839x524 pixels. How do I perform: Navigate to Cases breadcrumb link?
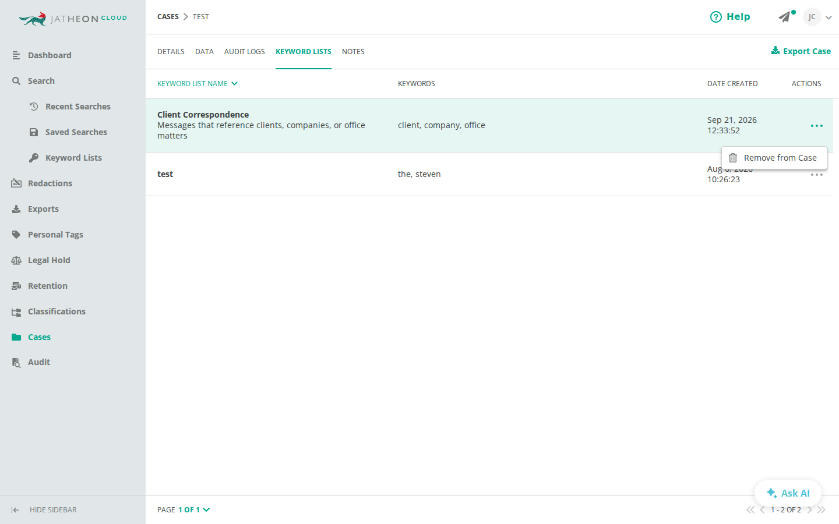click(x=168, y=17)
